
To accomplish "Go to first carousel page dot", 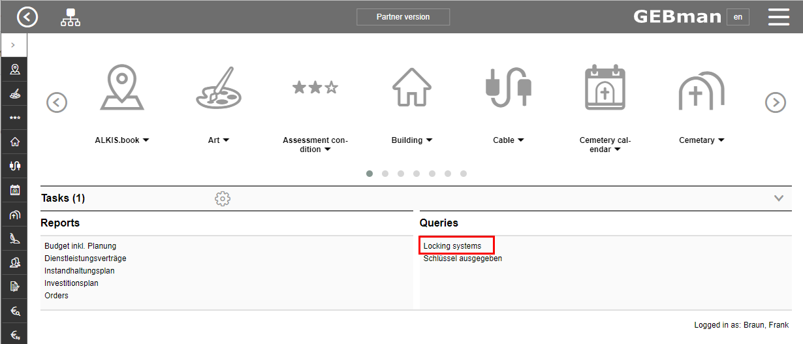I will 370,174.
